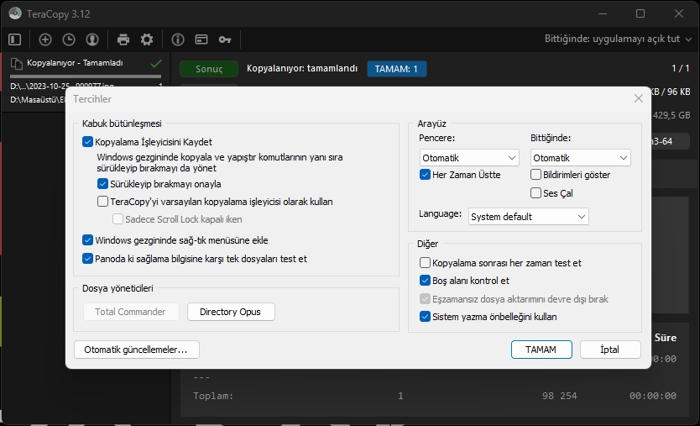This screenshot has height=426, width=700.
Task: Click the Toplam row label
Action: tap(213, 396)
